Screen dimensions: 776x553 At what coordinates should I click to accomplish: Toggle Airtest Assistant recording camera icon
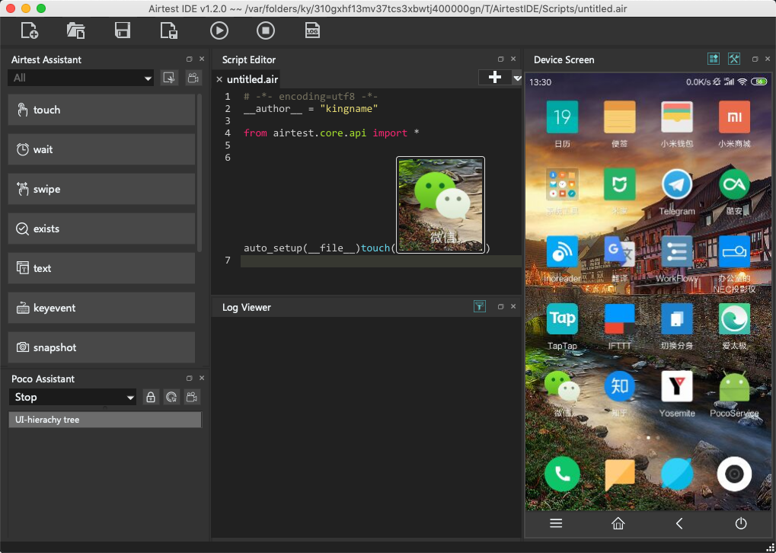(x=193, y=78)
